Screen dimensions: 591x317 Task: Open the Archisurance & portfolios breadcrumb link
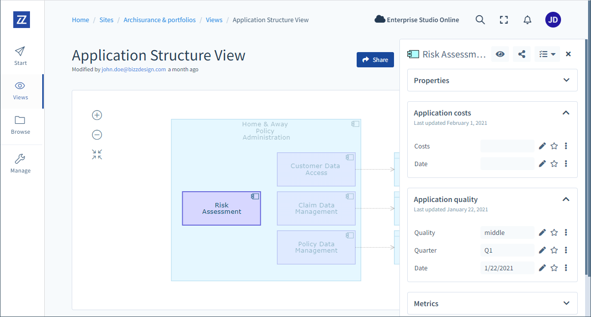[x=160, y=20]
